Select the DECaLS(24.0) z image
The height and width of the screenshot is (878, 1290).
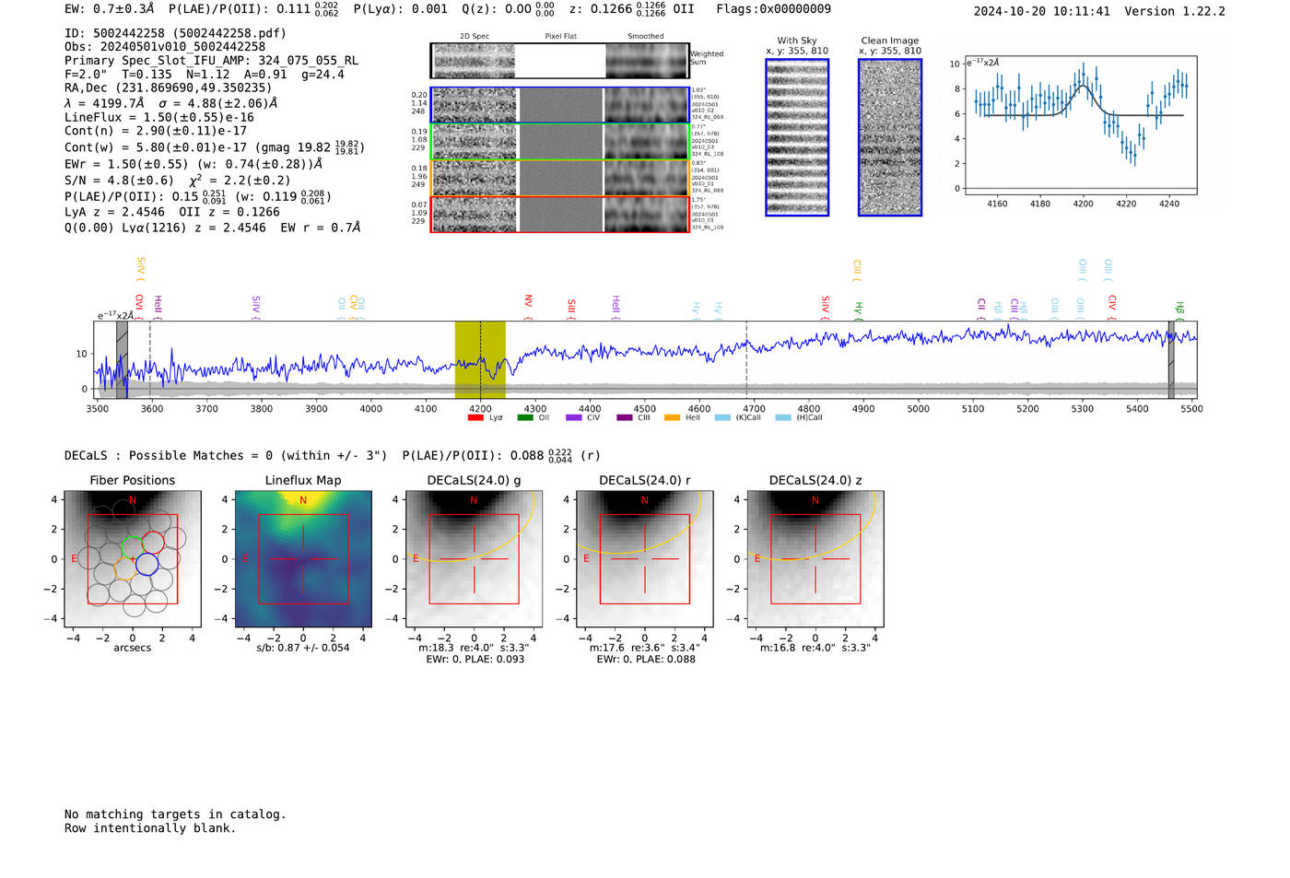tap(815, 559)
